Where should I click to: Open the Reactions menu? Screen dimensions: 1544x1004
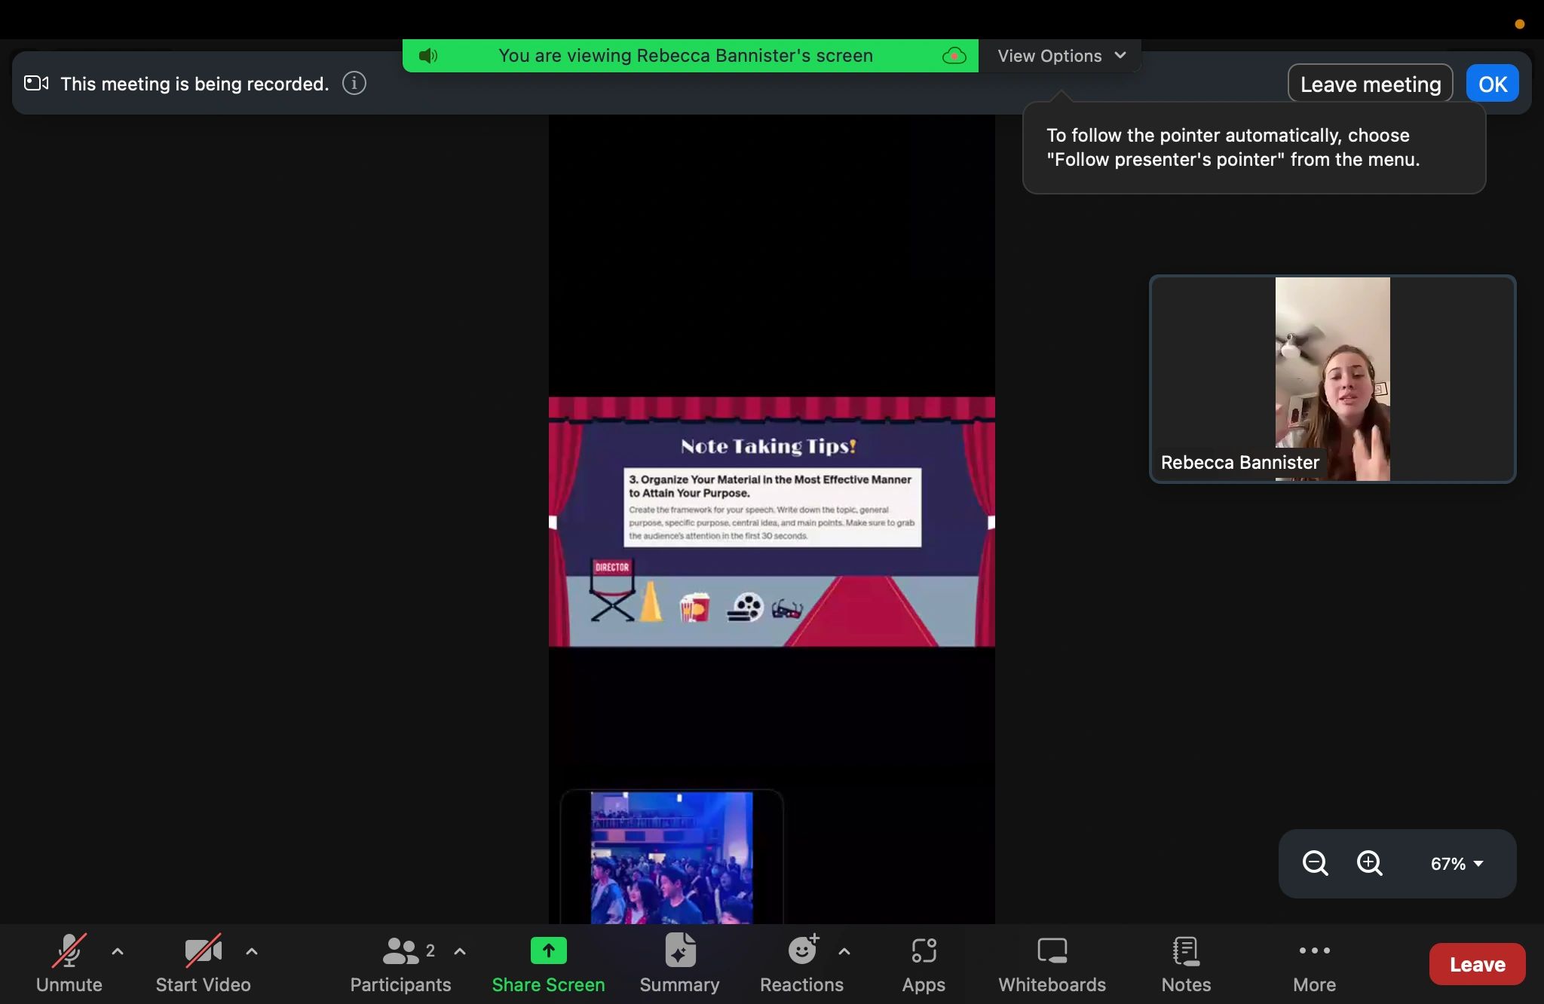[x=801, y=951]
